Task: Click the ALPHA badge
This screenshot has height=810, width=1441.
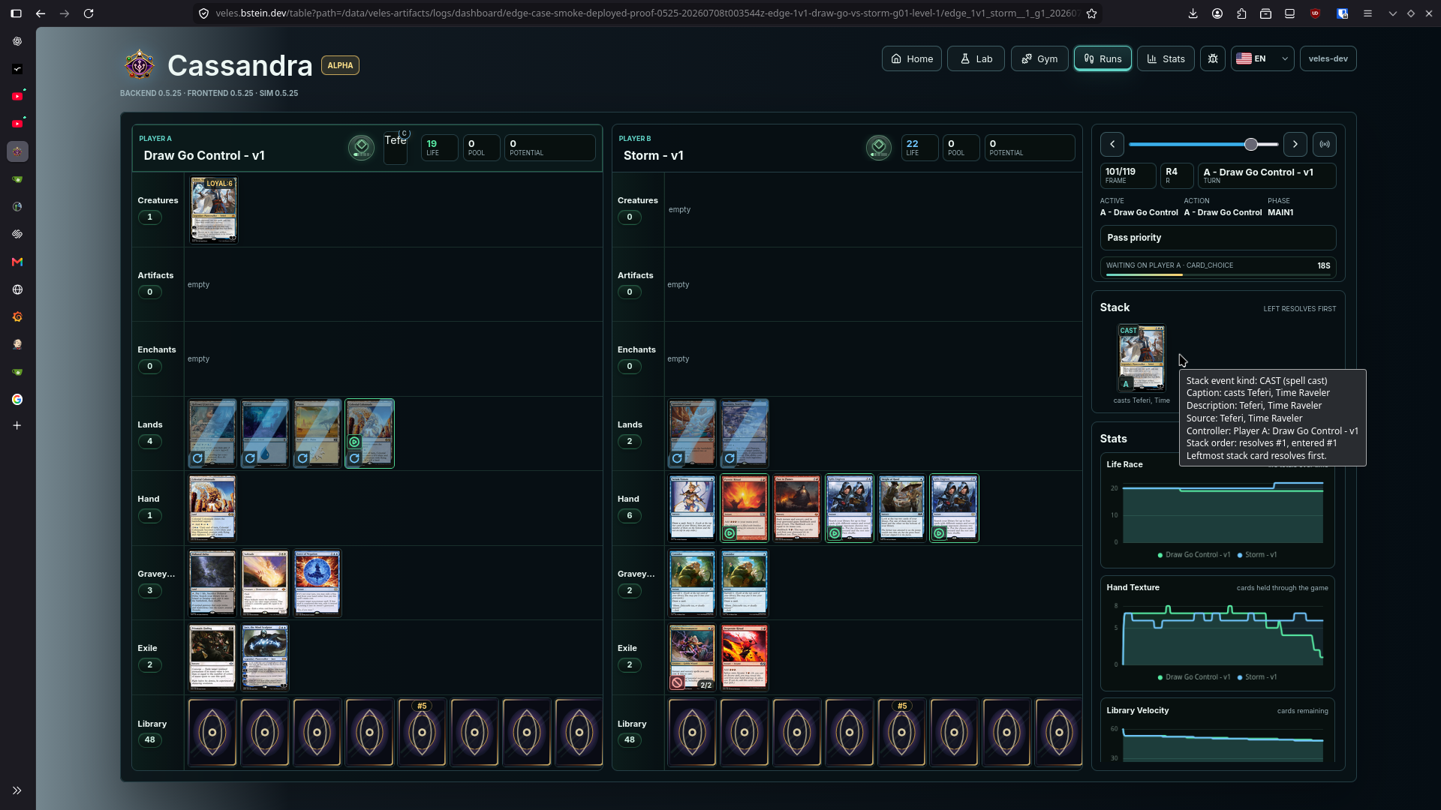Action: (x=340, y=65)
